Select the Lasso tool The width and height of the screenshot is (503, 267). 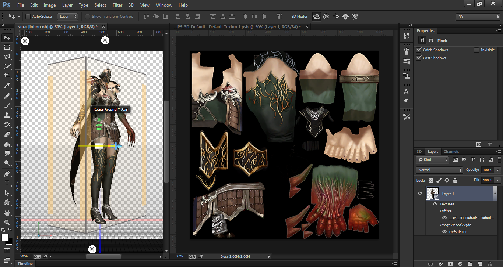click(x=7, y=57)
